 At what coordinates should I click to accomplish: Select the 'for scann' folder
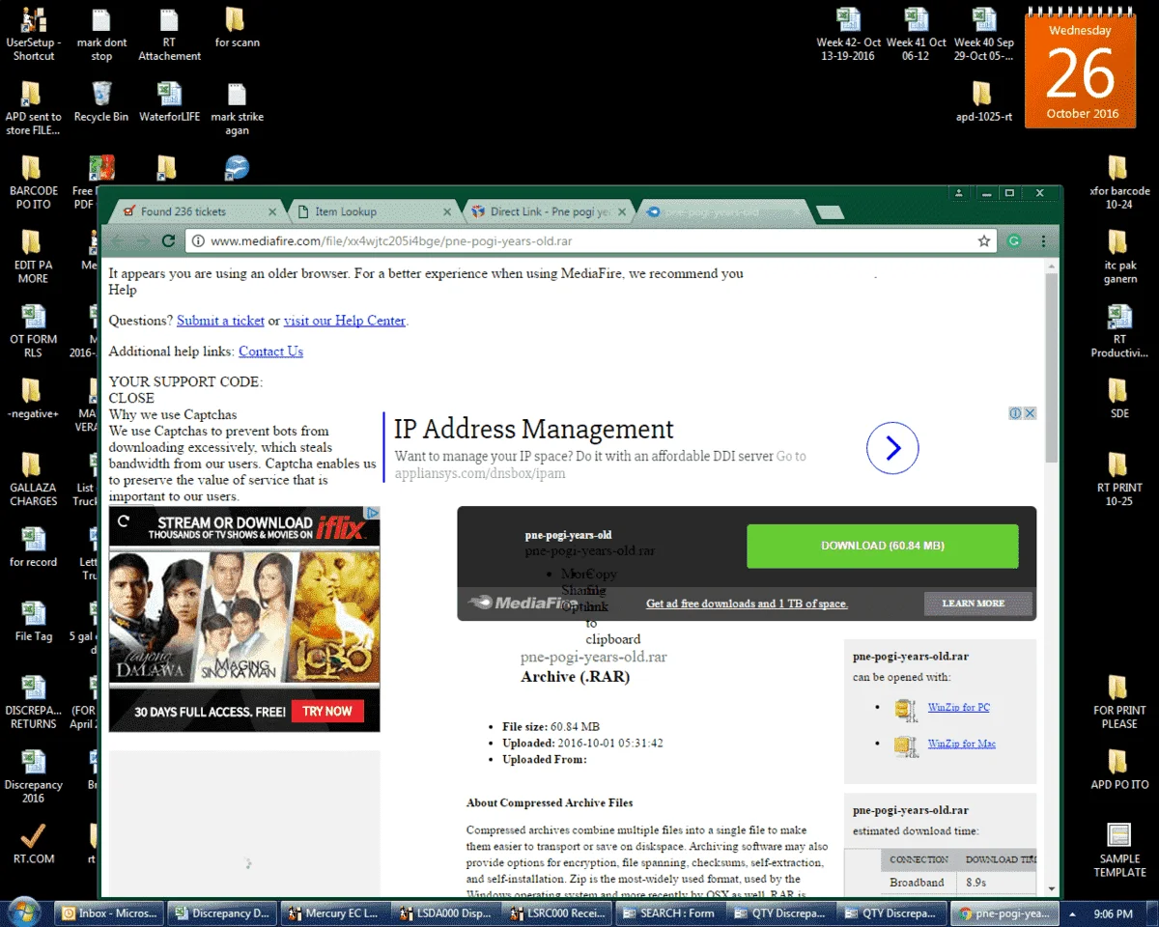pyautogui.click(x=237, y=28)
